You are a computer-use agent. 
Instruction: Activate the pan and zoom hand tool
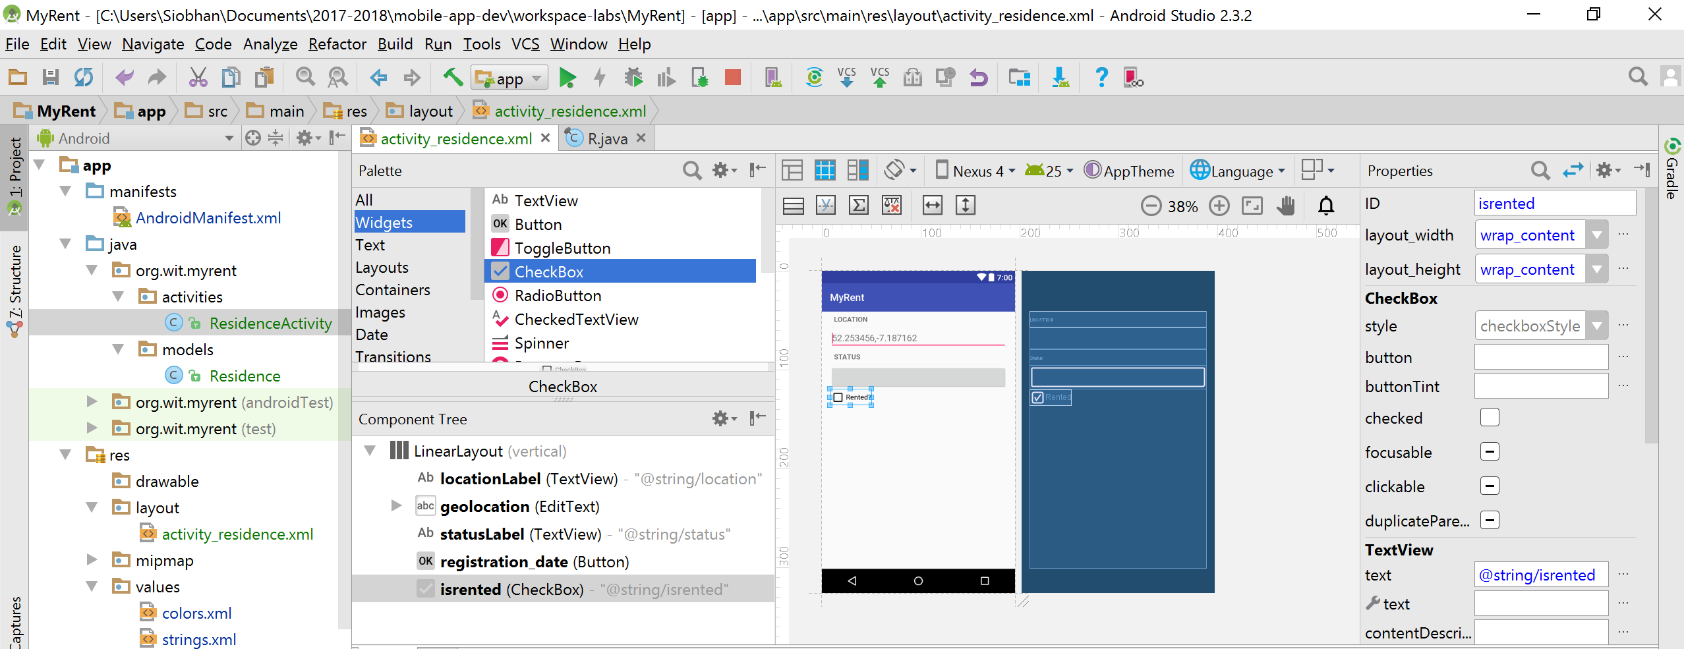(x=1285, y=206)
